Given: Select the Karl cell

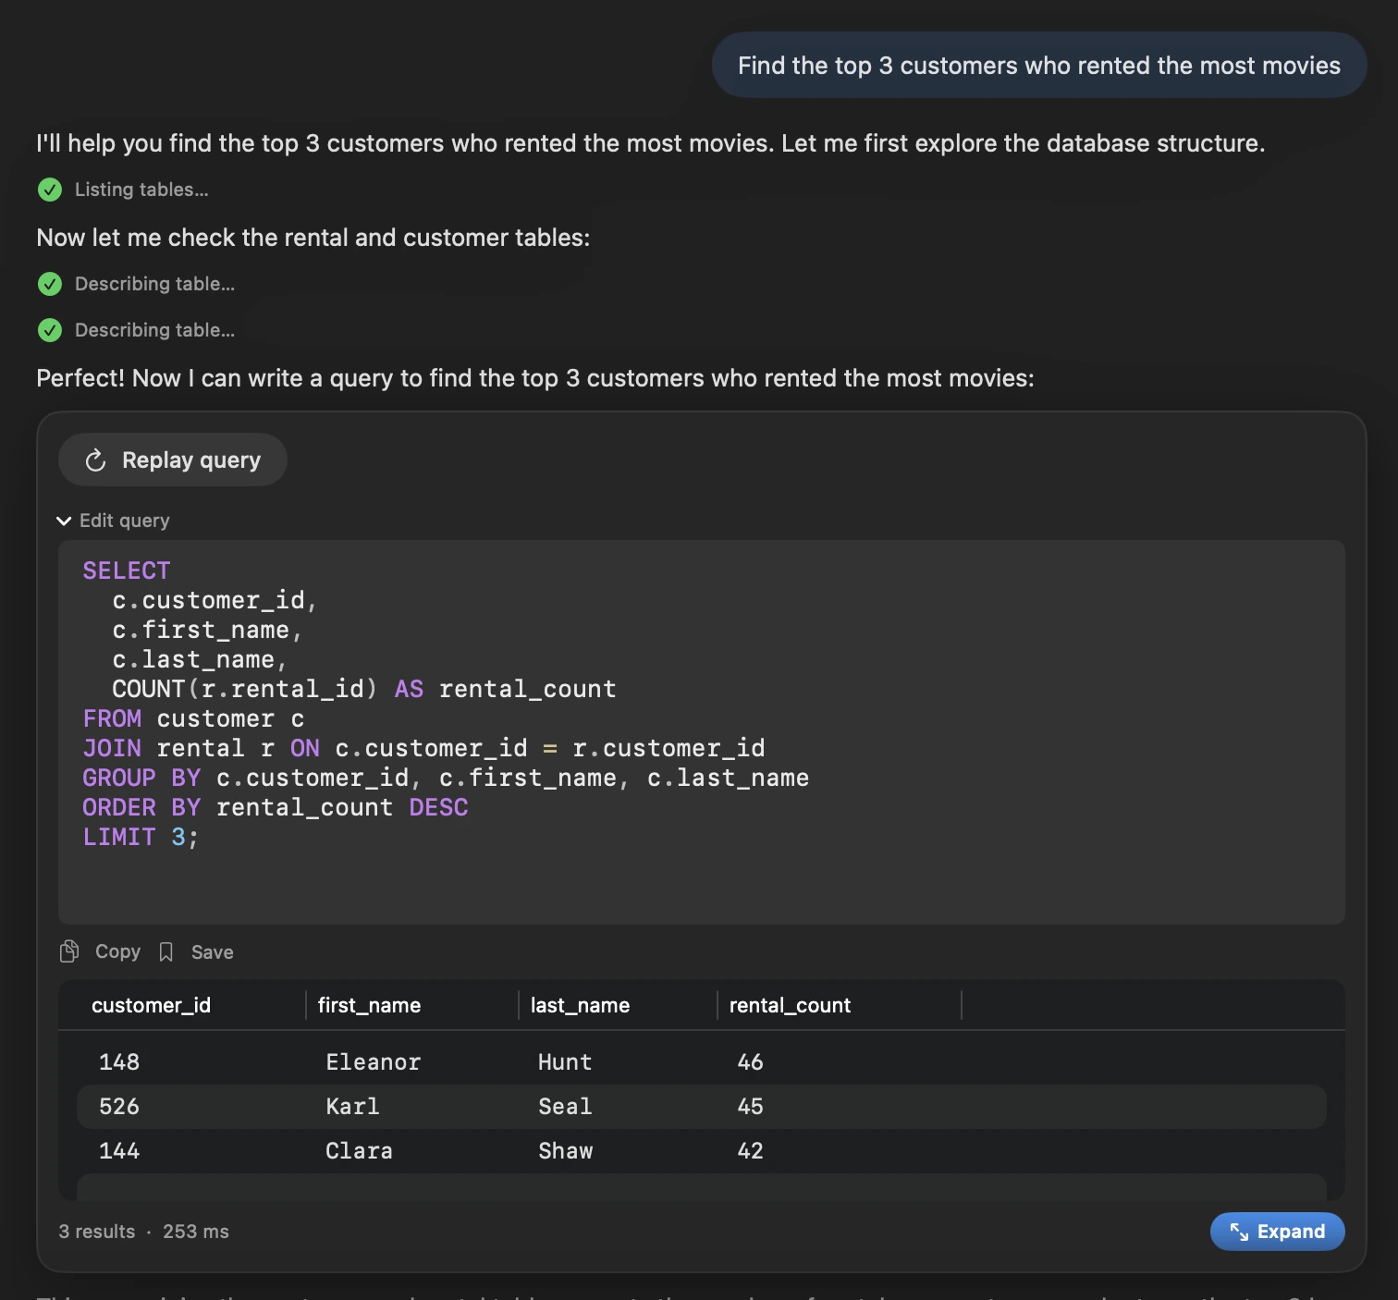Looking at the screenshot, I should tap(352, 1106).
